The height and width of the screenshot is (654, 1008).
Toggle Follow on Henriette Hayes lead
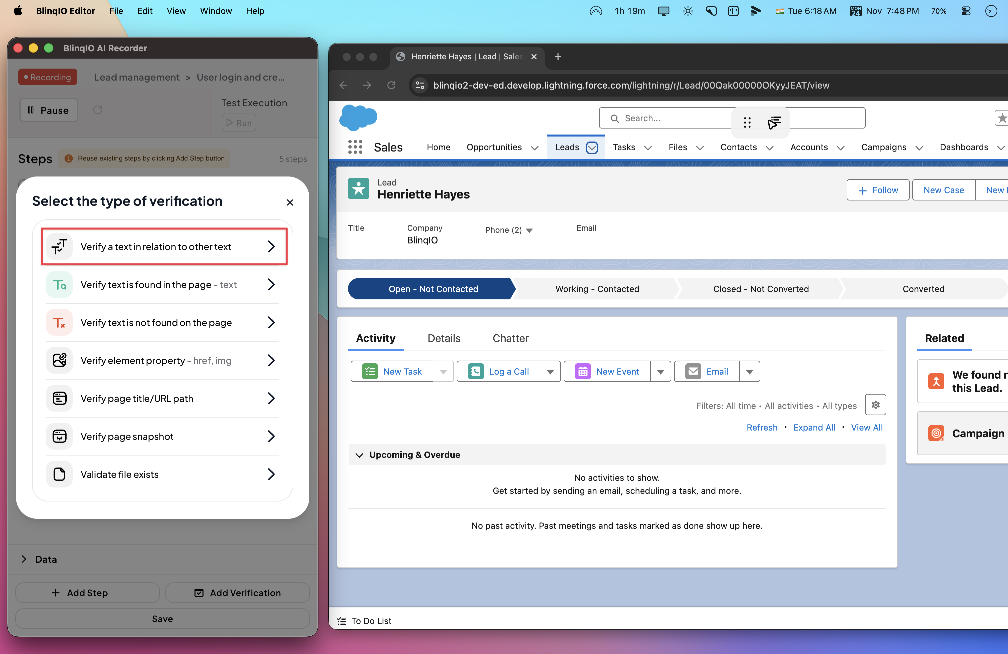pos(878,190)
